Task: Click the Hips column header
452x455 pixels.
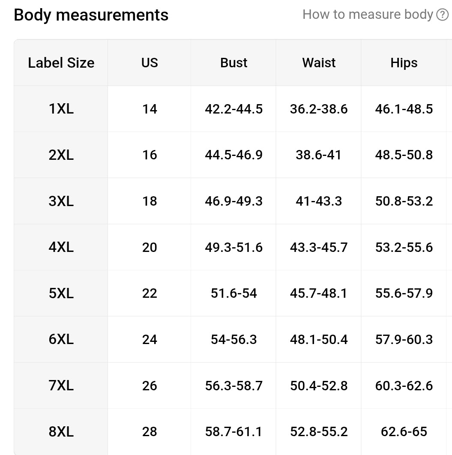Action: 404,63
